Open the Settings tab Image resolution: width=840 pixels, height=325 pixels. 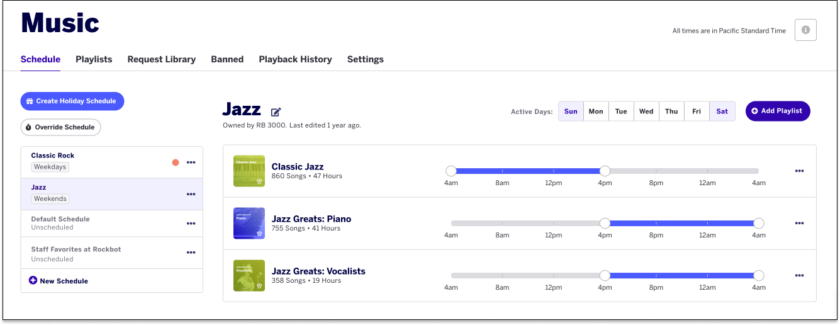coord(366,59)
